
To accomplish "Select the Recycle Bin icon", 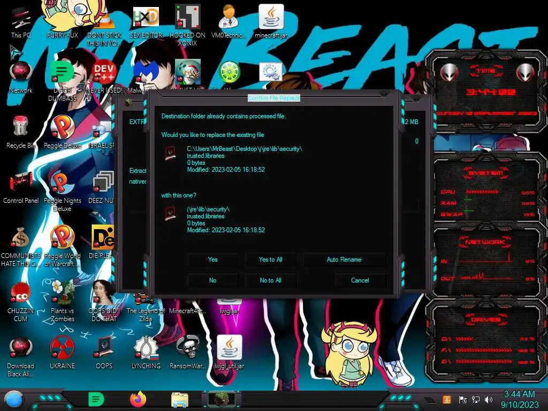I will (x=21, y=133).
